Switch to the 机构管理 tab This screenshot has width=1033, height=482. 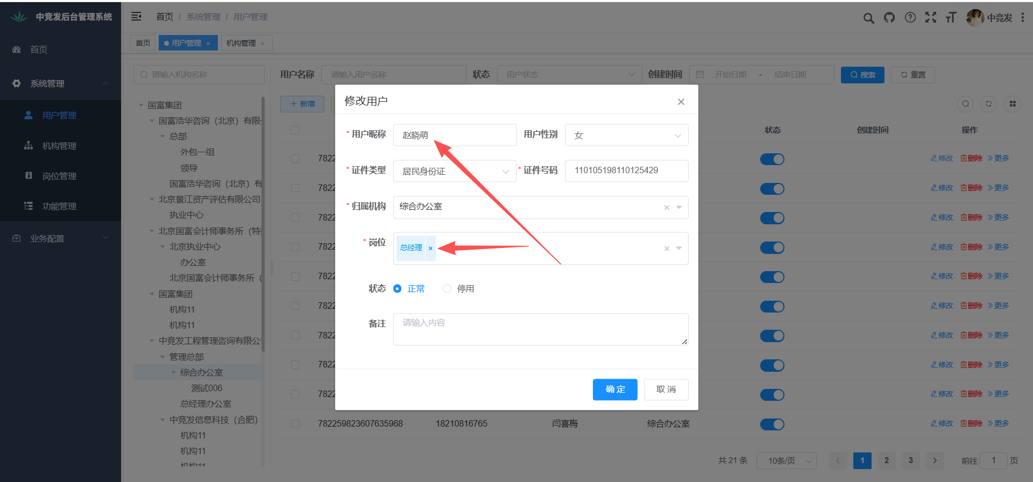coord(241,43)
